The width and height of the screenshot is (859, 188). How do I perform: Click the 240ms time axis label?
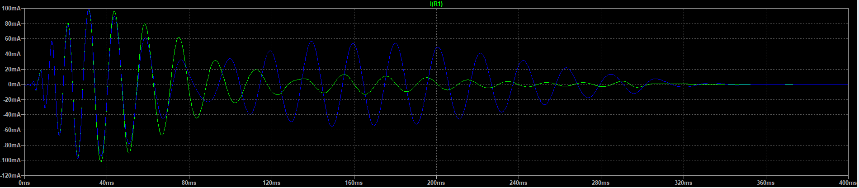[519, 183]
